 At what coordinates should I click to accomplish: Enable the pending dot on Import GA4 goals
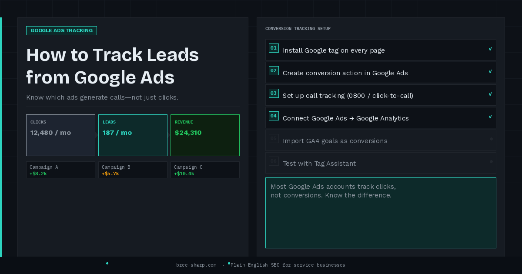(490, 139)
